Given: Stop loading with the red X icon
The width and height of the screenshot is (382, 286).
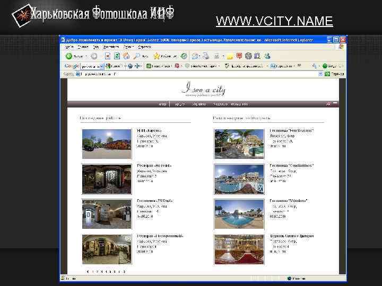Looking at the screenshot, I should click(x=107, y=56).
